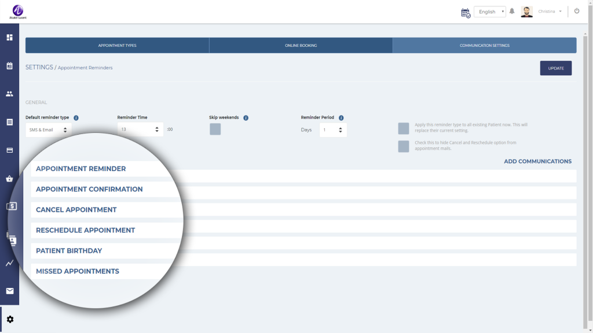Switch to the Communication Settings tab
Viewport: 593px width, 333px height.
coord(485,45)
